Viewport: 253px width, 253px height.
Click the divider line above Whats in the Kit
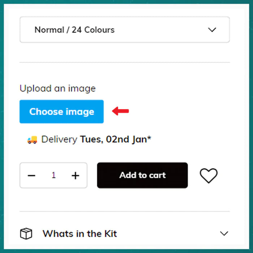(x=124, y=211)
